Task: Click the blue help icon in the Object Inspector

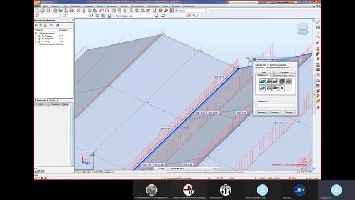Action: pyautogui.click(x=58, y=25)
